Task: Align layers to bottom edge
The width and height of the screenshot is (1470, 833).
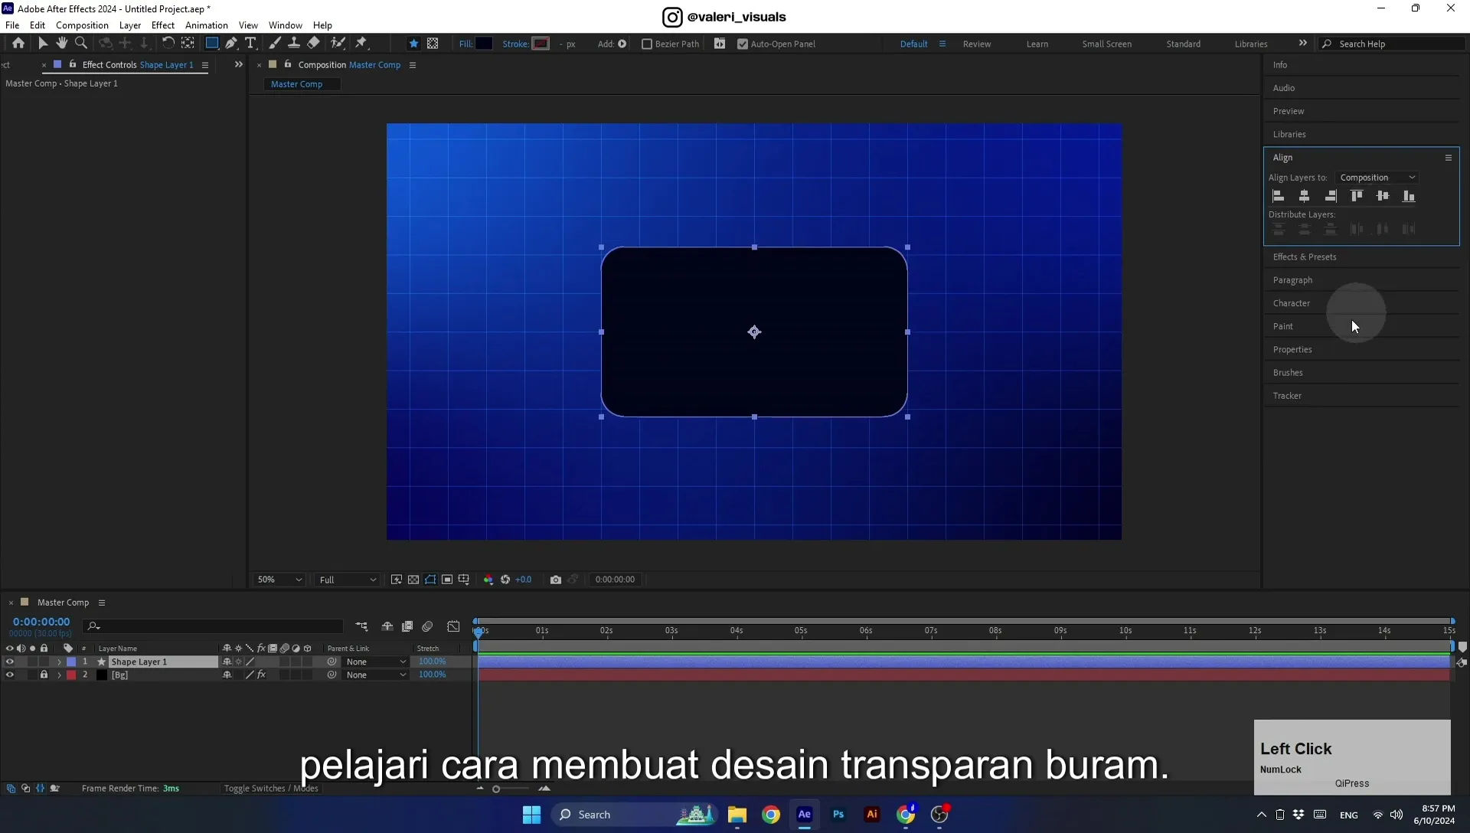Action: pos(1409,196)
